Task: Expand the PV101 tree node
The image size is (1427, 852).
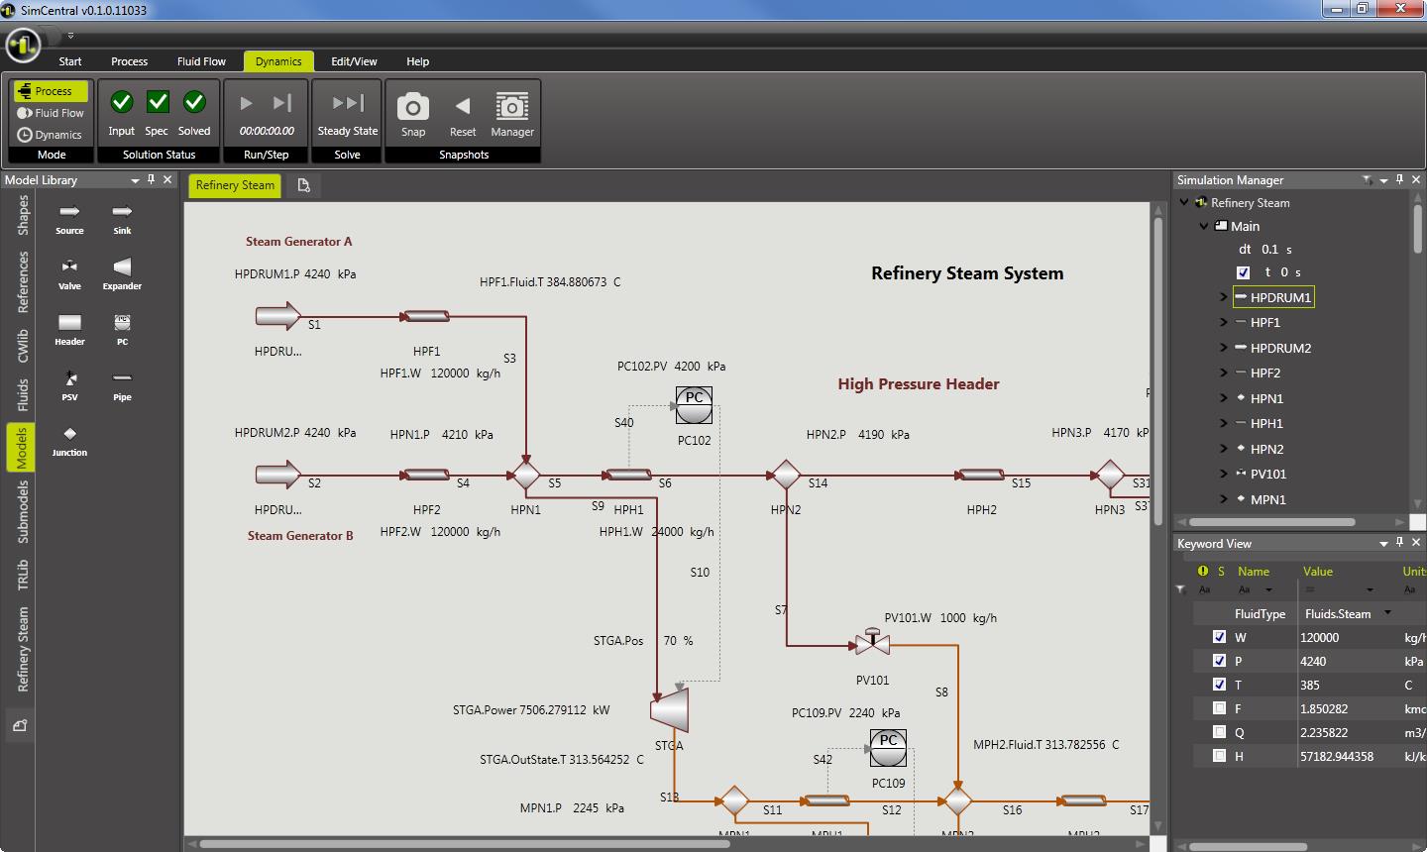Action: (x=1224, y=474)
